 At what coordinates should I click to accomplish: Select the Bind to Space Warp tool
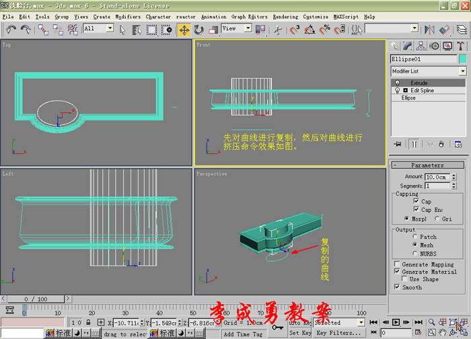(73, 30)
